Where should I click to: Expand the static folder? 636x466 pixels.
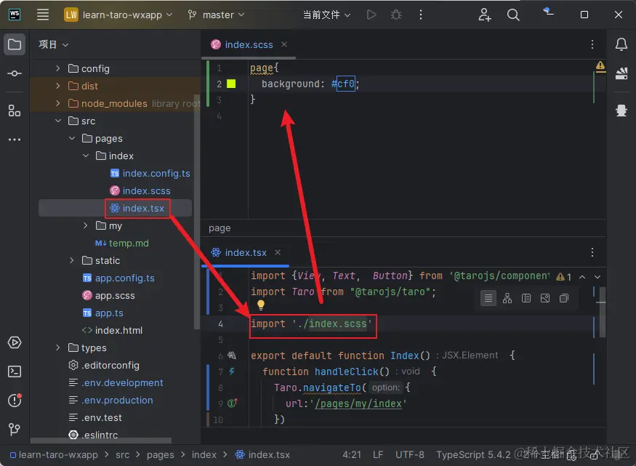(72, 260)
